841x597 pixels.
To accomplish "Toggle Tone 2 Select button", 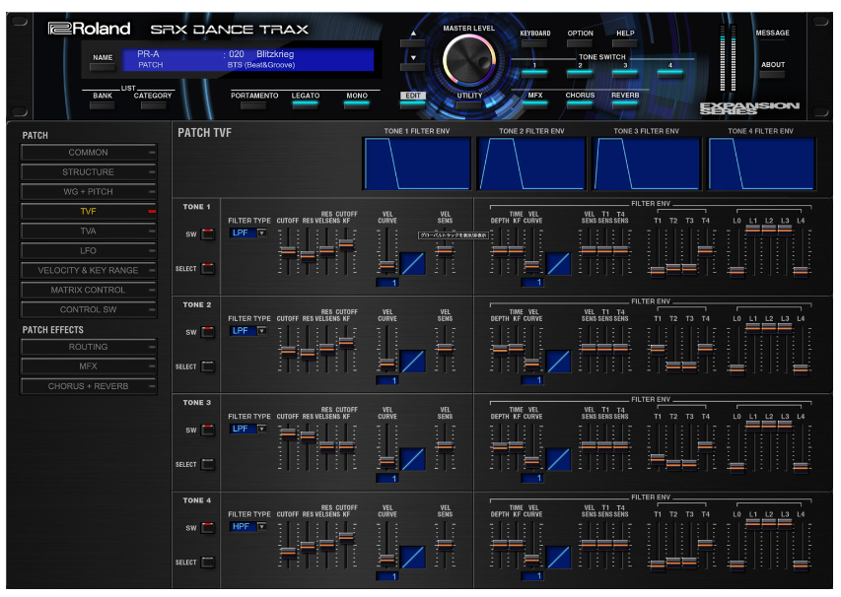I will click(x=208, y=366).
